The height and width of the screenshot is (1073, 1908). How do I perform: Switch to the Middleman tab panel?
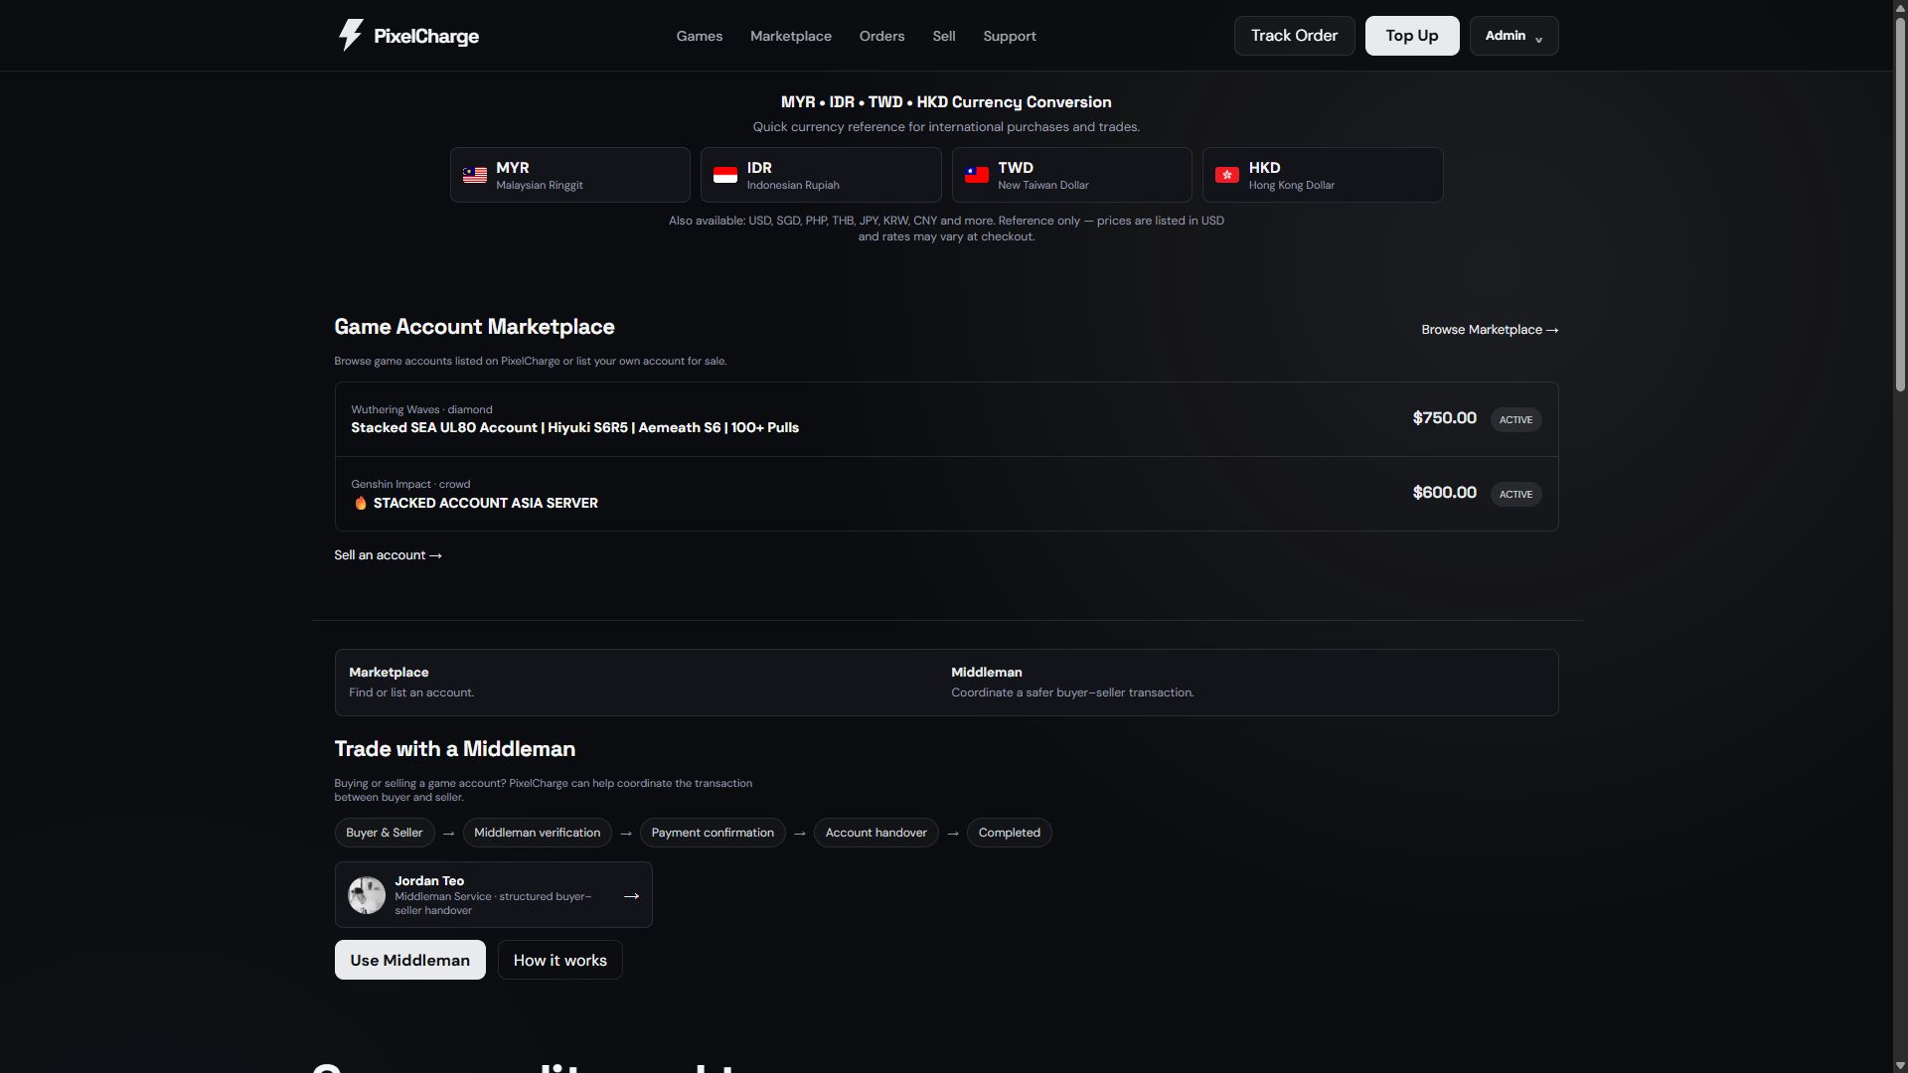1247,683
